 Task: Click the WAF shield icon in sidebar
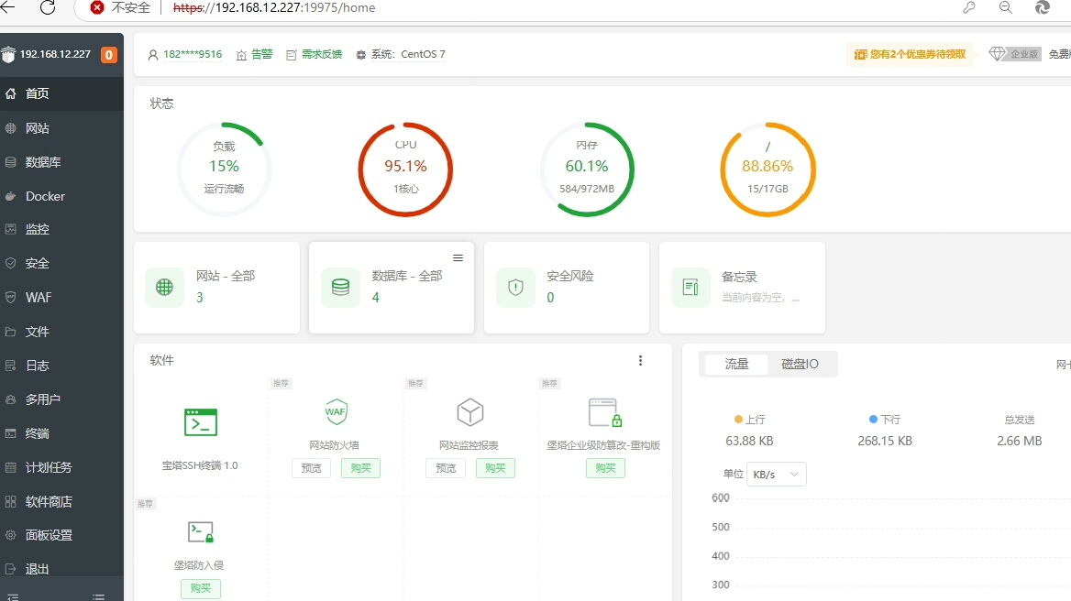point(10,298)
